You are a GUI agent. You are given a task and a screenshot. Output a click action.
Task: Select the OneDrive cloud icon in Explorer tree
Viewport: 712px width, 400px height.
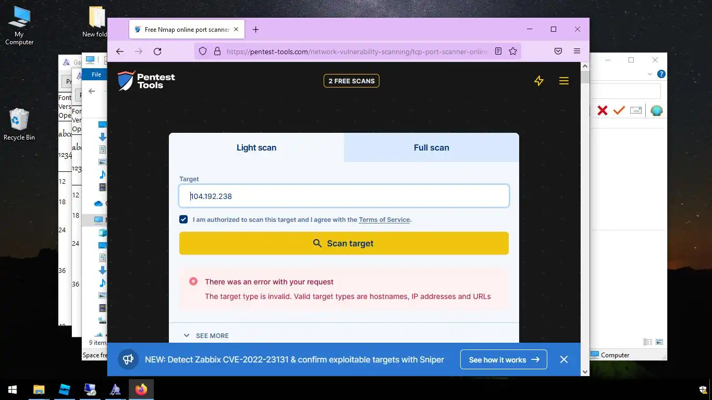[x=98, y=204]
